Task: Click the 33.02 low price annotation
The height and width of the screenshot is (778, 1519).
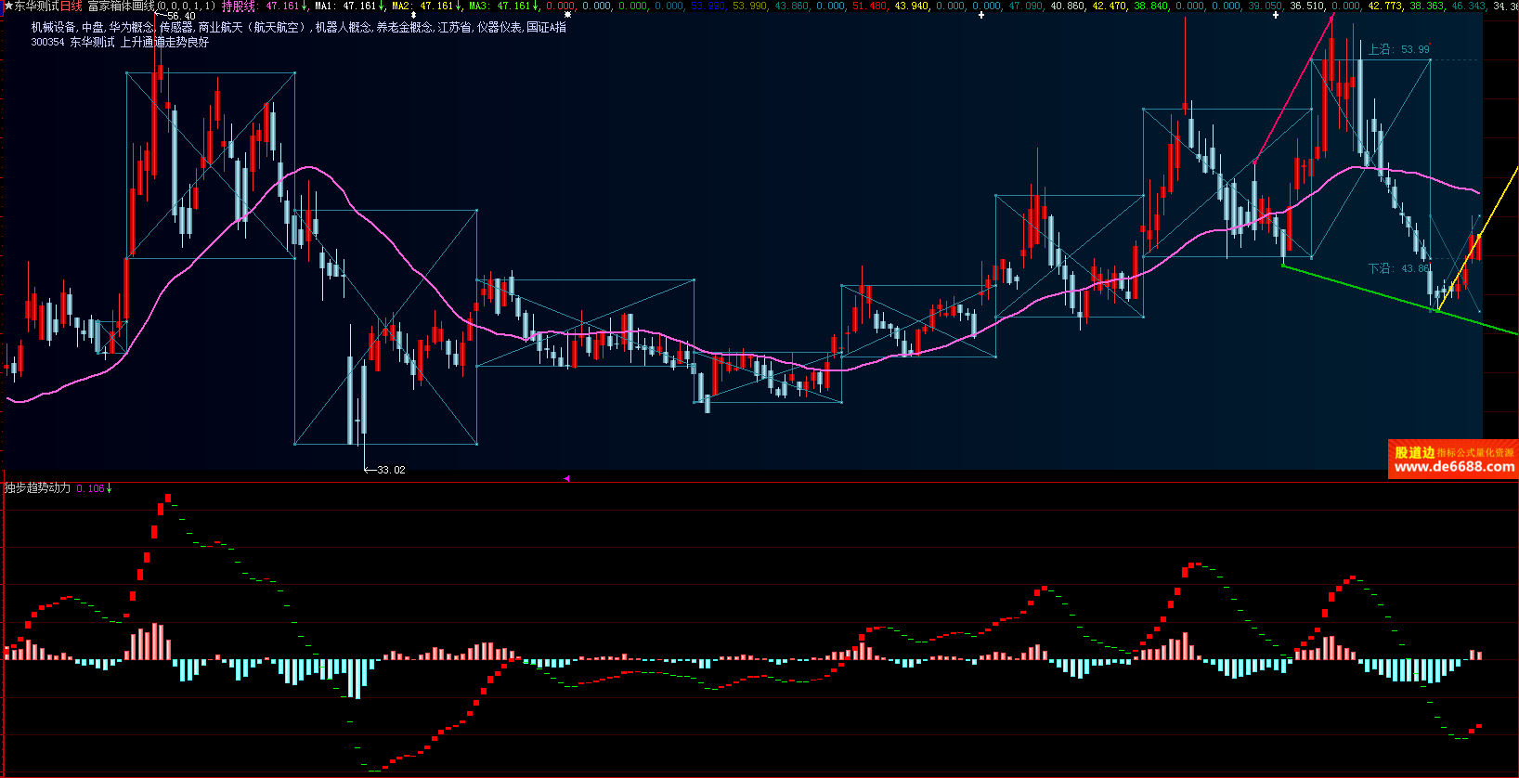Action: 391,470
